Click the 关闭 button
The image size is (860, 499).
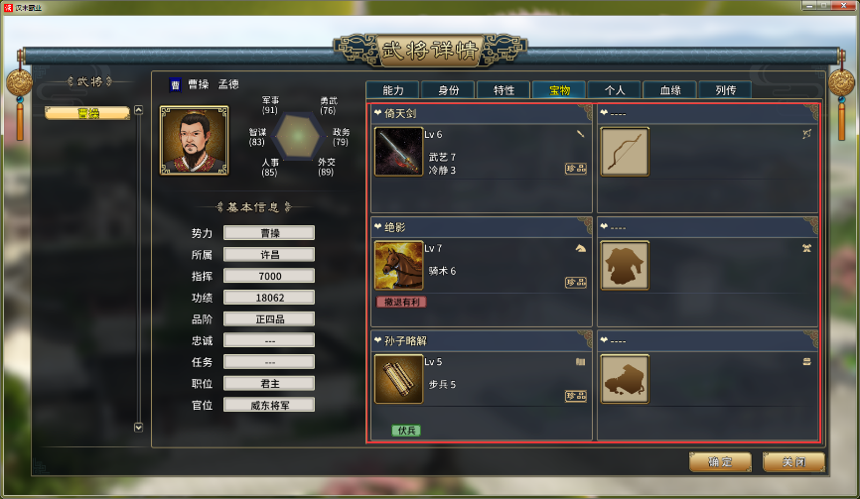pyautogui.click(x=793, y=461)
